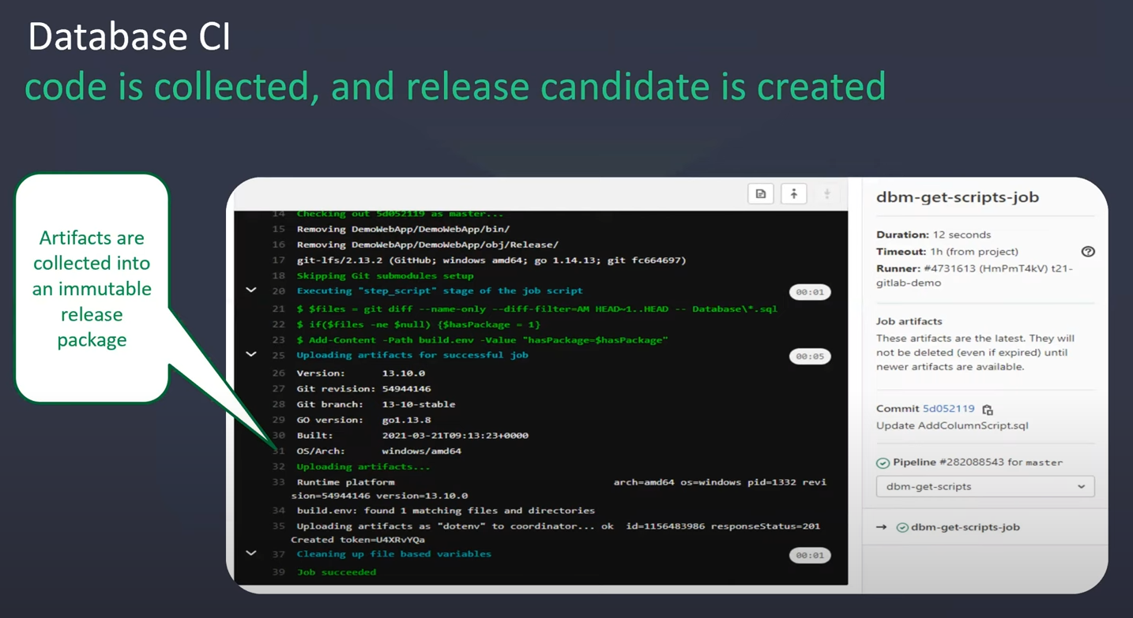Screen dimensions: 1133x618
Task: Collapse the Cleaning up file based variables section
Action: [x=251, y=553]
